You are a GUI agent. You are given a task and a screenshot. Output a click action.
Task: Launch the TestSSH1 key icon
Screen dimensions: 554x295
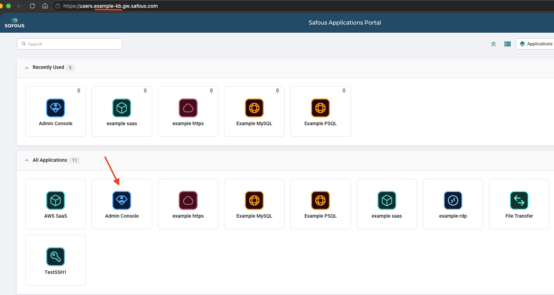point(56,257)
